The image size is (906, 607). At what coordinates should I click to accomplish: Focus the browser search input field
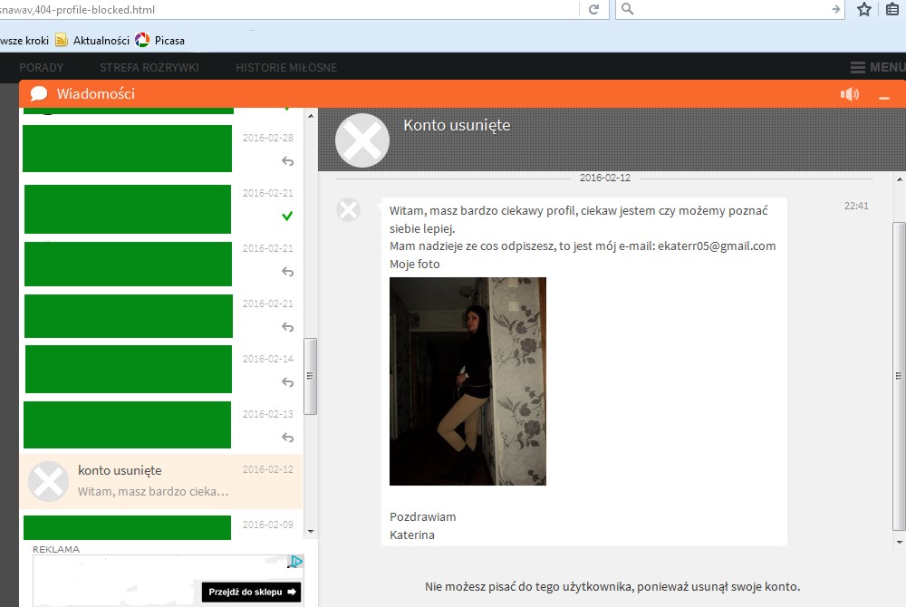click(x=729, y=9)
